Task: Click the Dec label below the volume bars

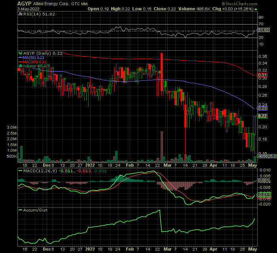Action: [x=47, y=165]
